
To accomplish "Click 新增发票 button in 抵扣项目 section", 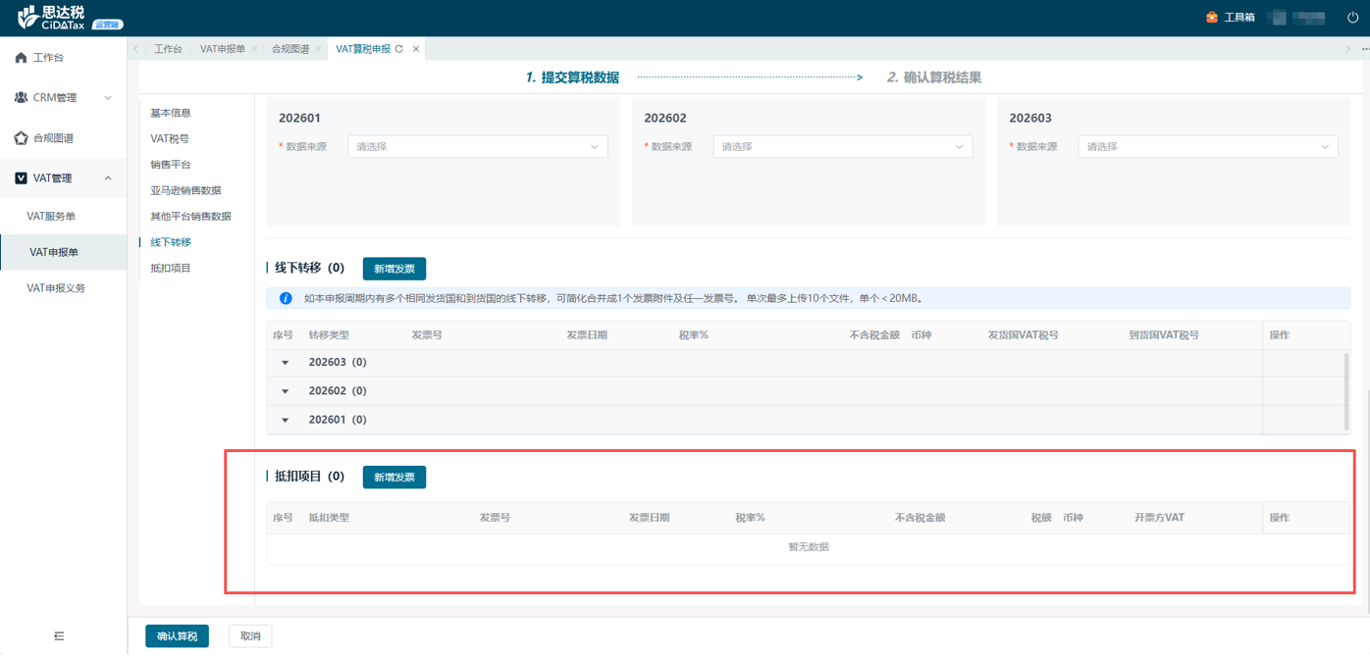I will pyautogui.click(x=394, y=478).
